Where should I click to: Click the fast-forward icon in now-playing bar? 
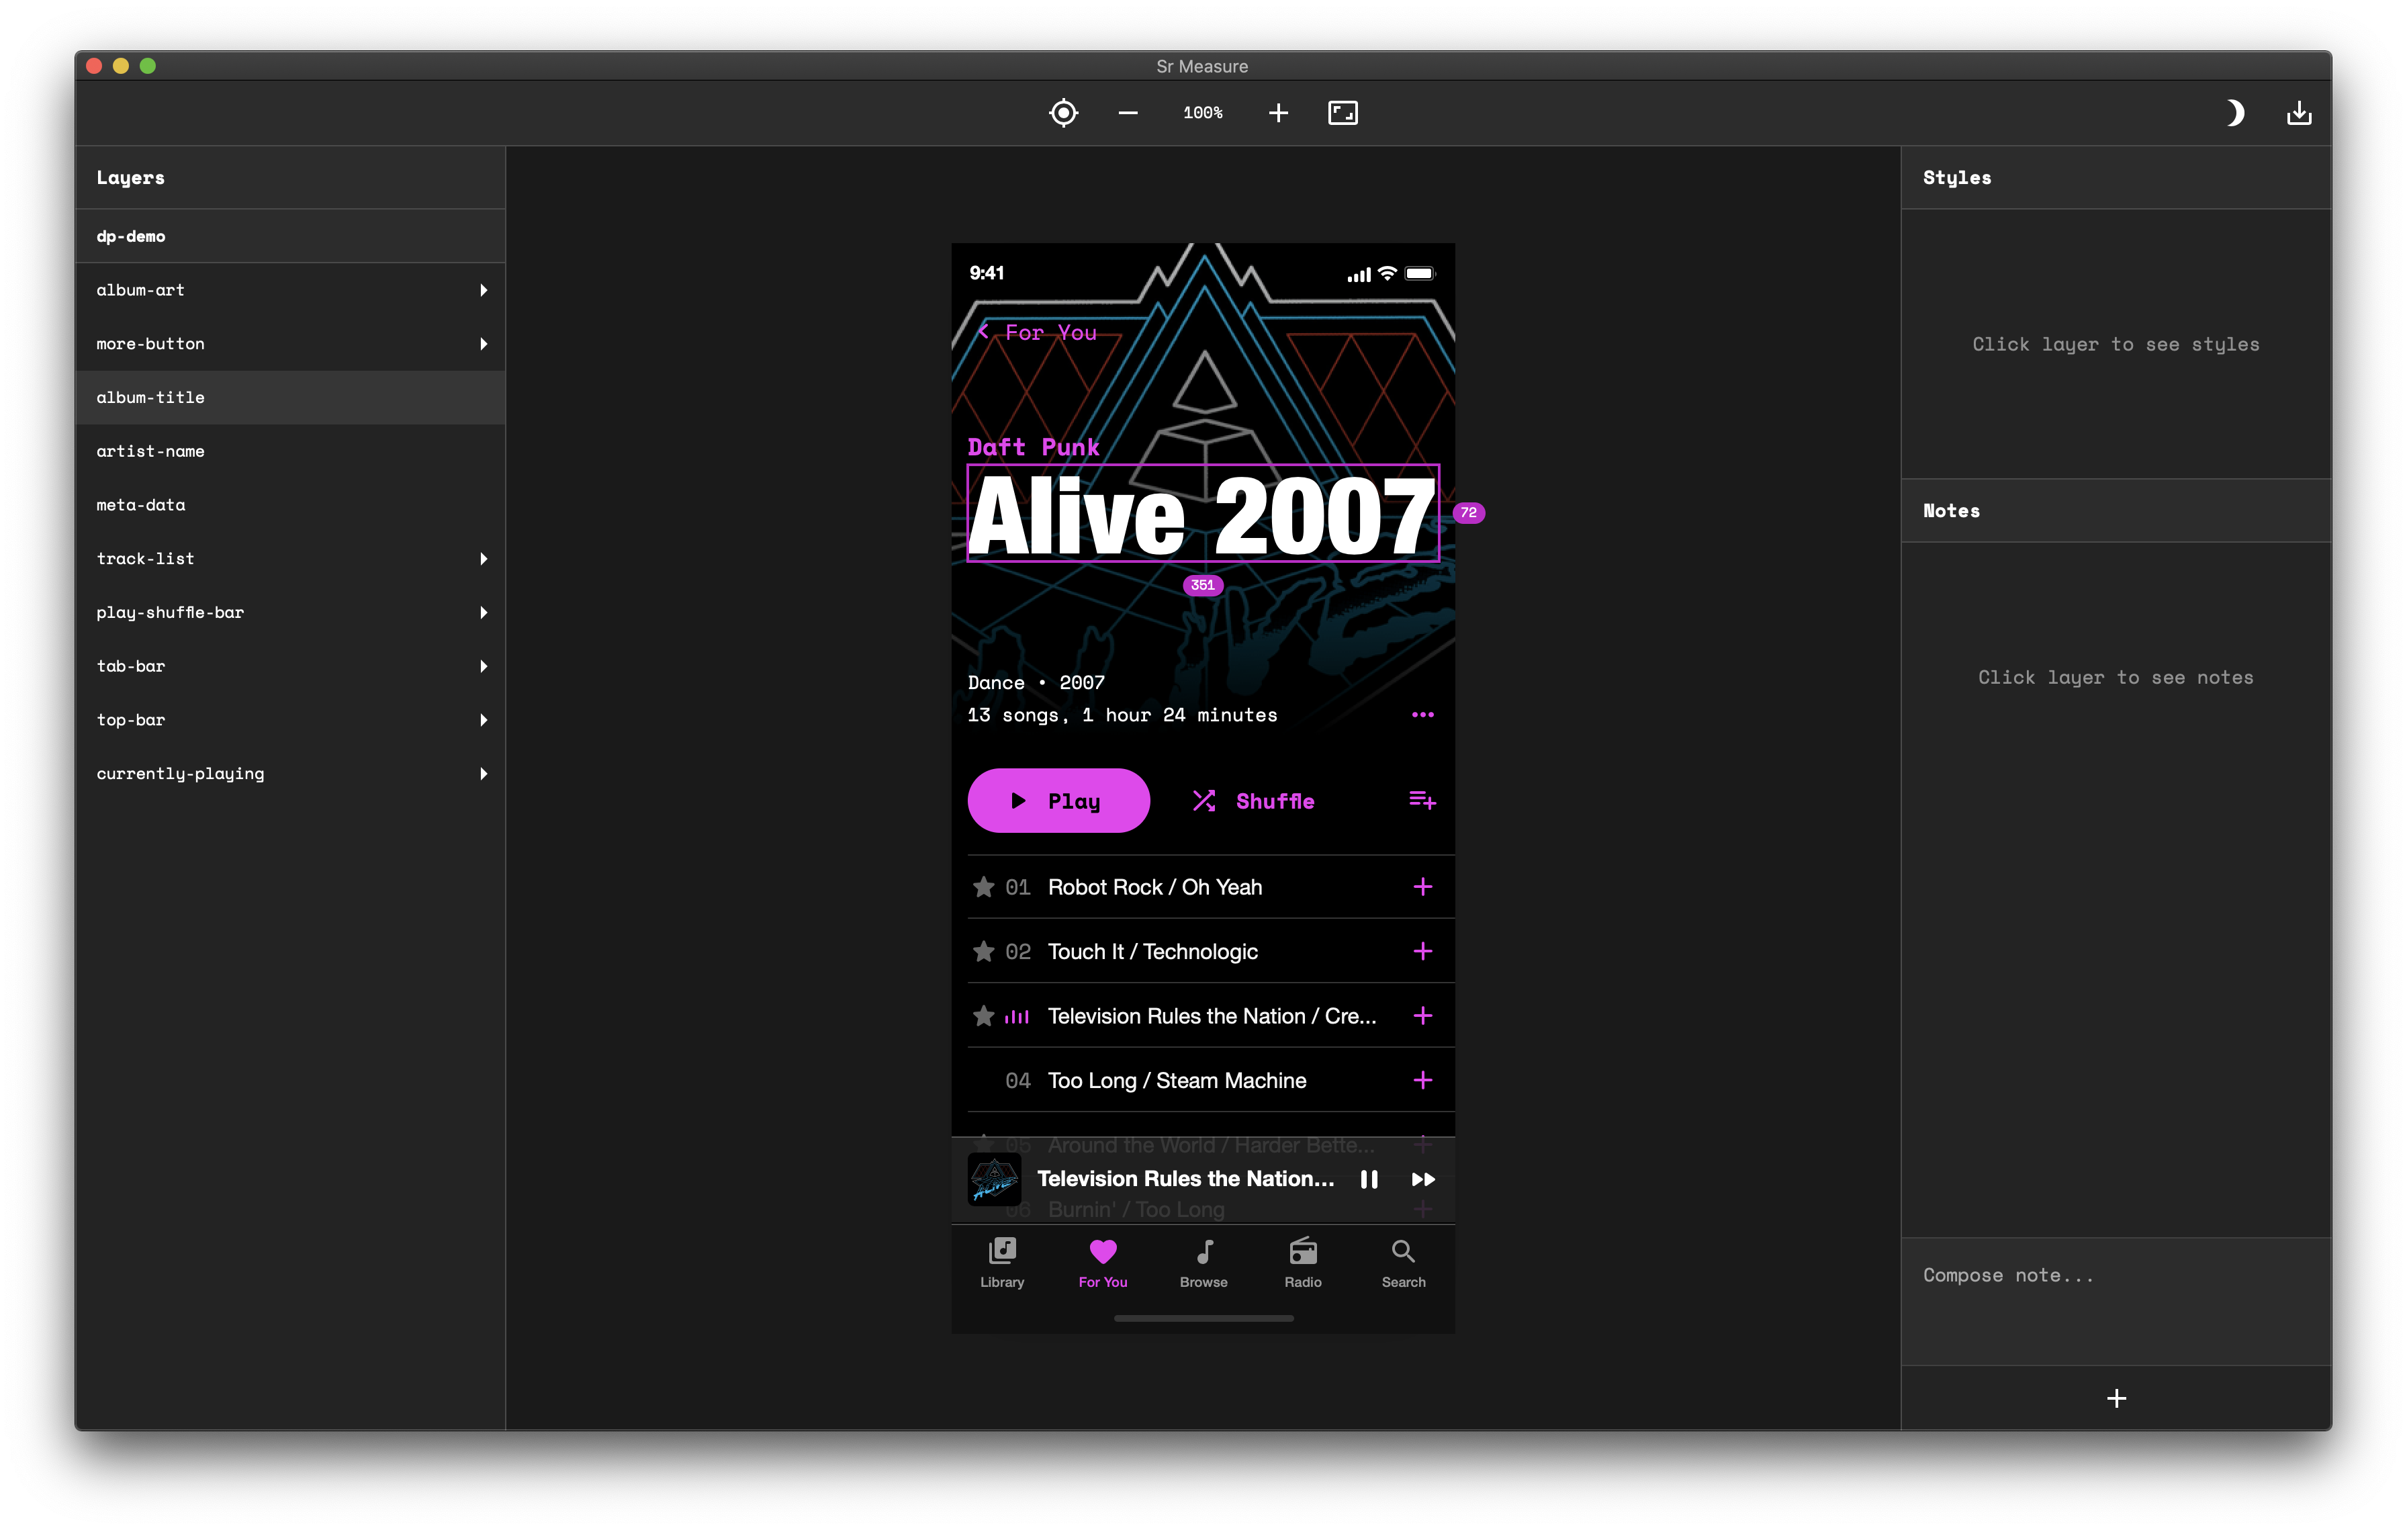pos(1422,1179)
